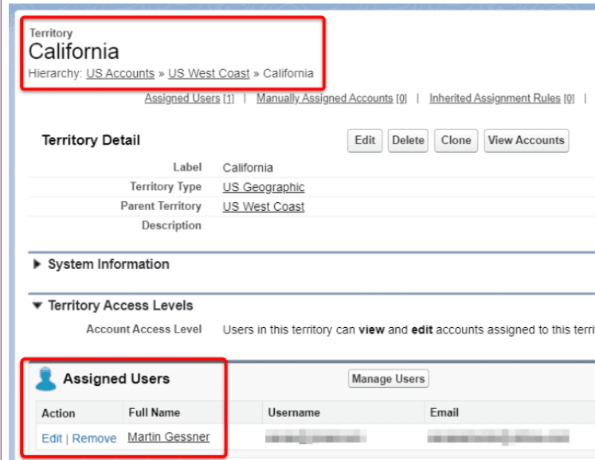Collapse the Territory Access Levels section
The width and height of the screenshot is (595, 460).
coord(37,306)
